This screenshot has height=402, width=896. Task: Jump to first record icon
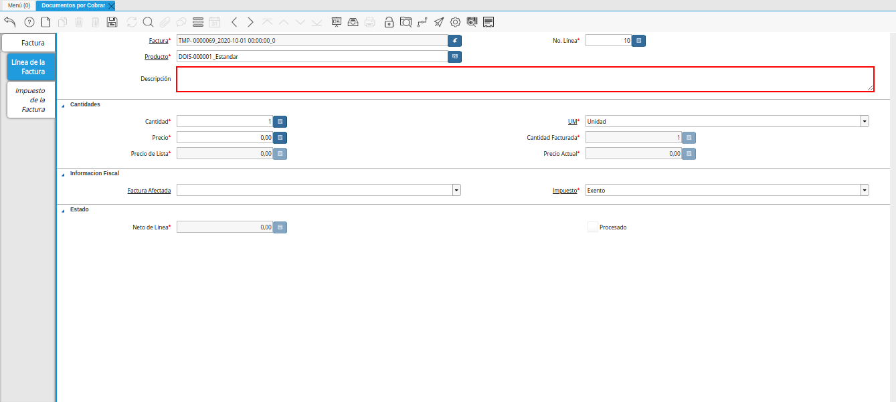tap(268, 22)
